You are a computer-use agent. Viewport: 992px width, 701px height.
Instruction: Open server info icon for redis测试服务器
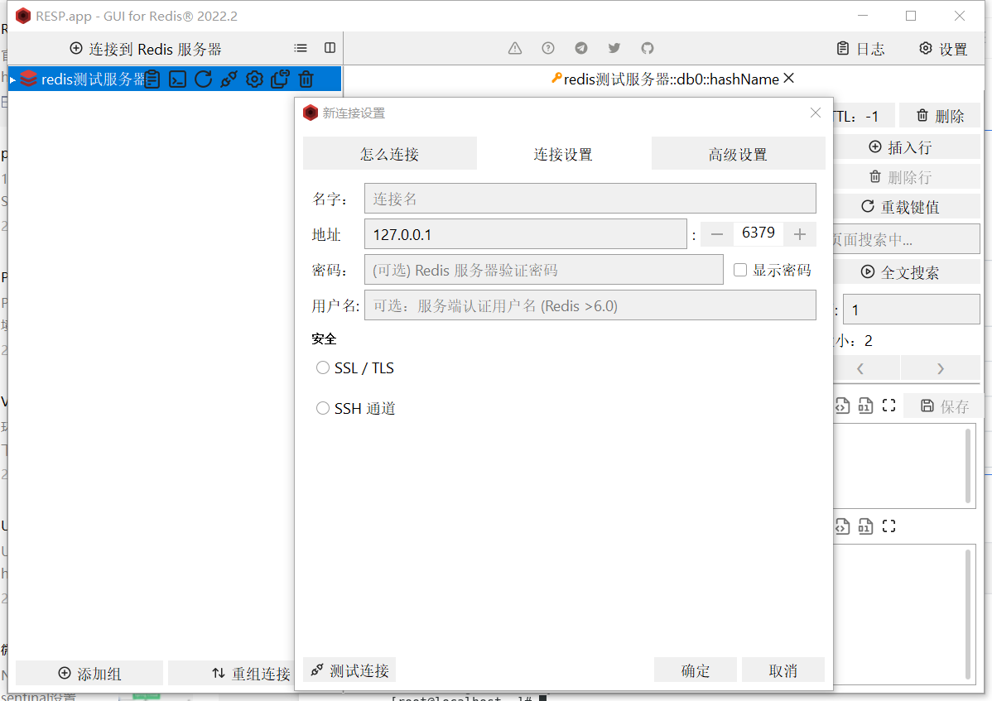152,79
